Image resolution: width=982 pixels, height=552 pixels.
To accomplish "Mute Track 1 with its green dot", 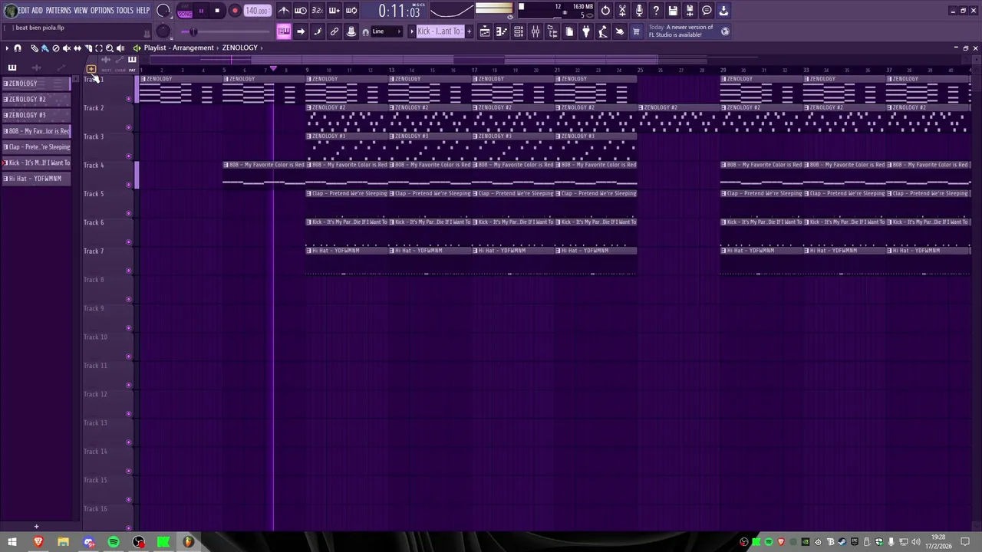I will click(x=128, y=99).
